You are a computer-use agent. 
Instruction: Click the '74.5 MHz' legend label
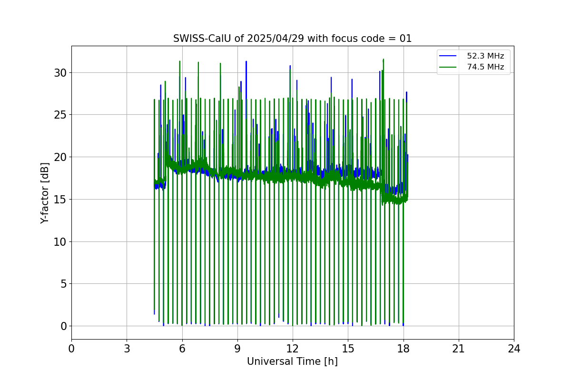(x=485, y=67)
